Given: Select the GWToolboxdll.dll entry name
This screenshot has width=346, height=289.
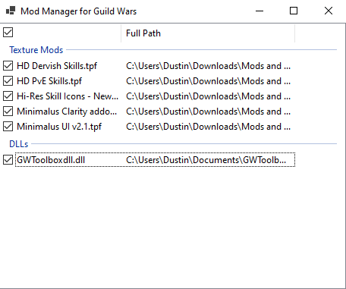Looking at the screenshot, I should (x=51, y=160).
